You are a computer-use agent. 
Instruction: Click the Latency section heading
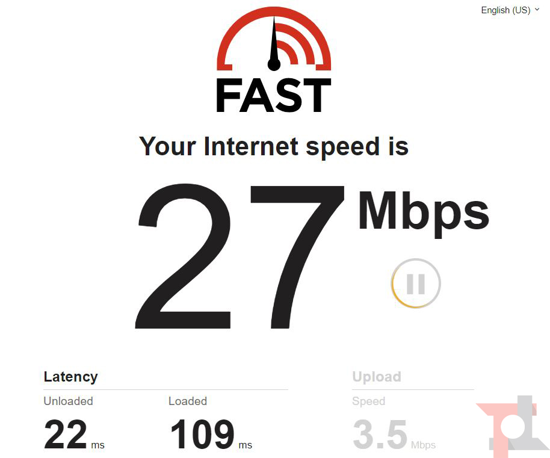tap(70, 377)
